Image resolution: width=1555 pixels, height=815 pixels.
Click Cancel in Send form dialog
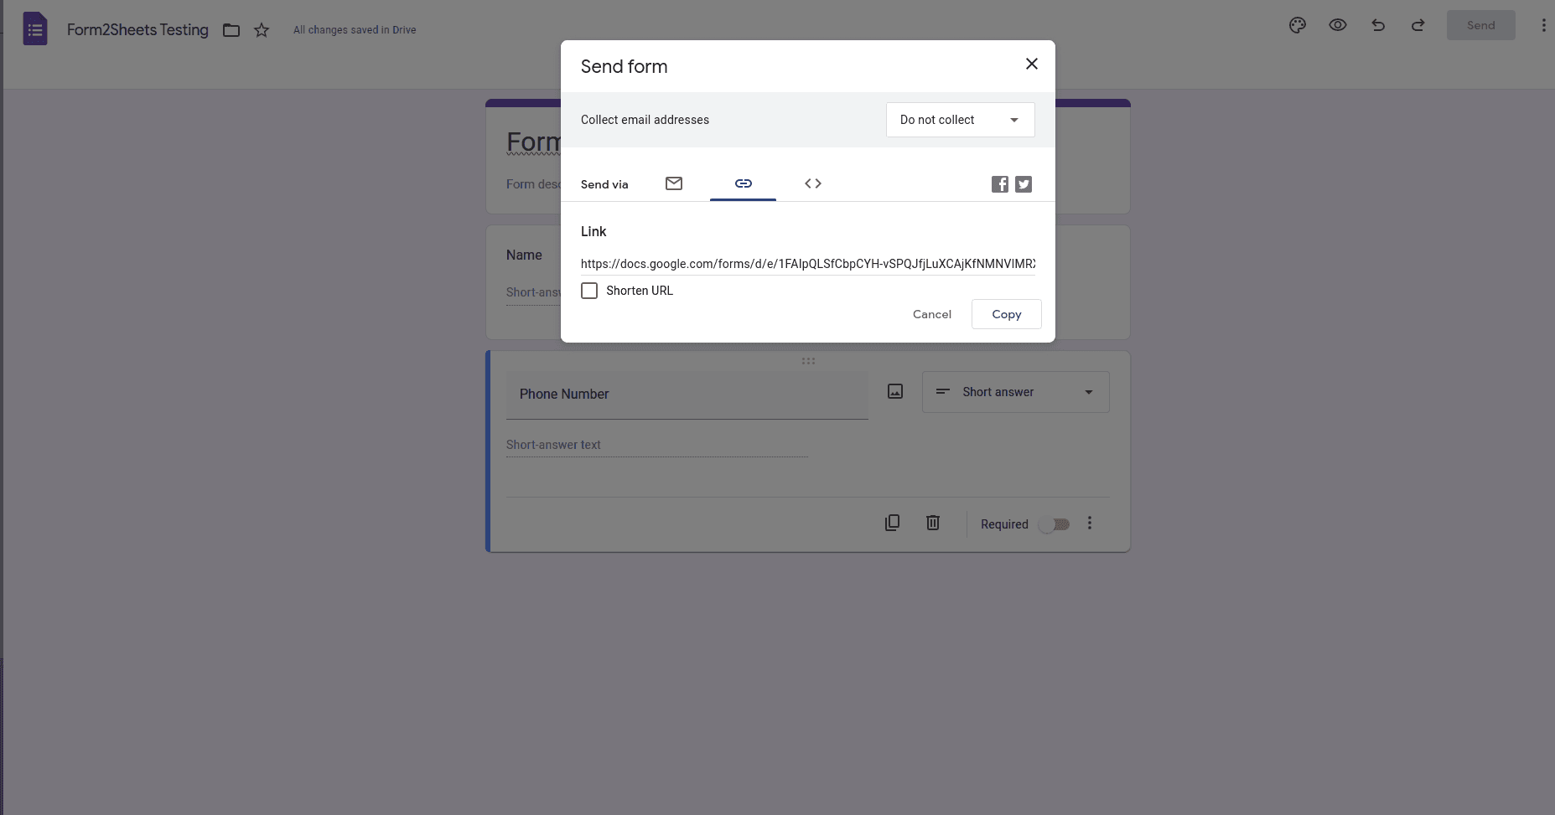pos(932,314)
